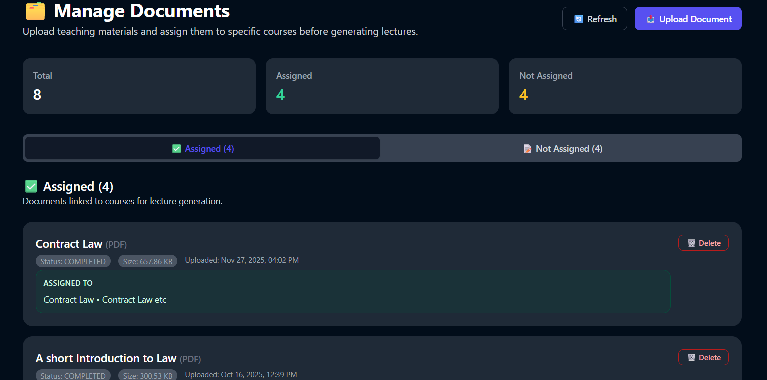
Task: Click the refresh arrows icon
Action: point(579,19)
